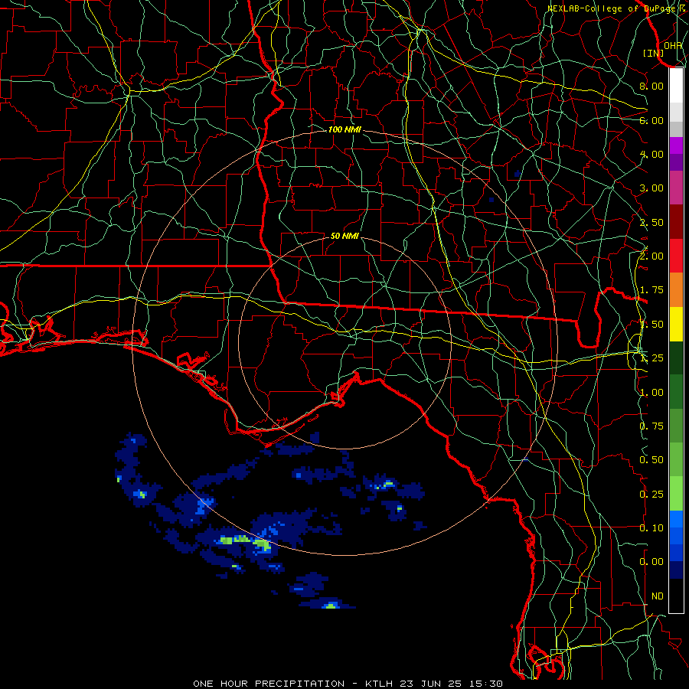
Task: Select the 0.50 legend value
Action: (x=651, y=460)
